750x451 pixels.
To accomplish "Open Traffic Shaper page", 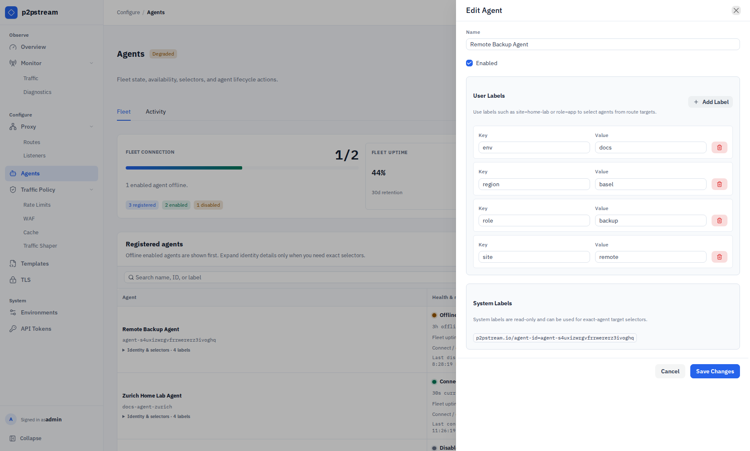I will point(40,246).
